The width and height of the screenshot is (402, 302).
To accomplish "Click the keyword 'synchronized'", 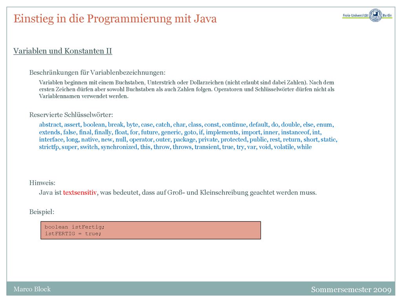I will pos(119,147).
